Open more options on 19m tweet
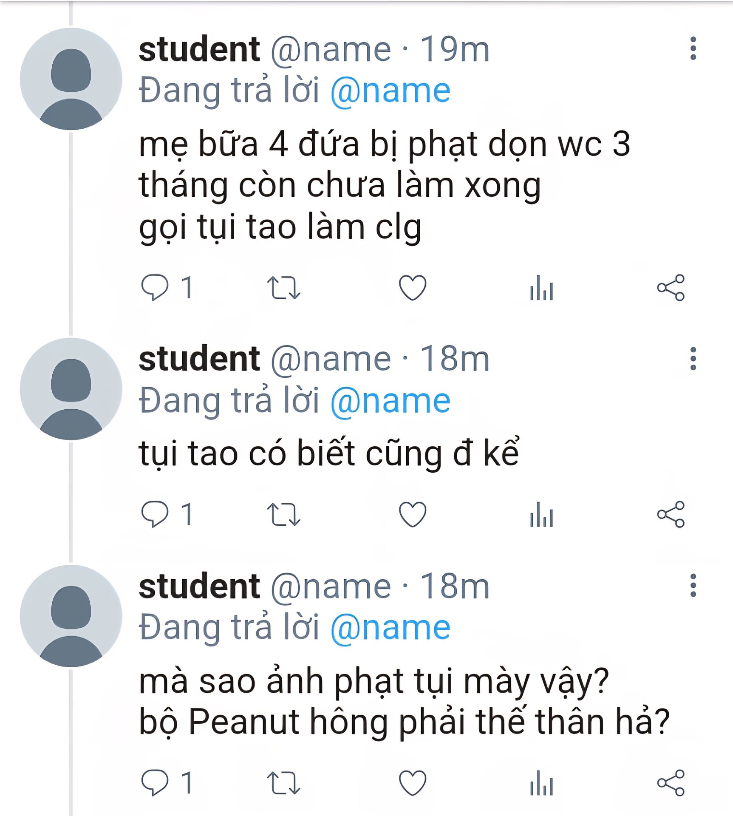The width and height of the screenshot is (733, 816). coord(693,48)
